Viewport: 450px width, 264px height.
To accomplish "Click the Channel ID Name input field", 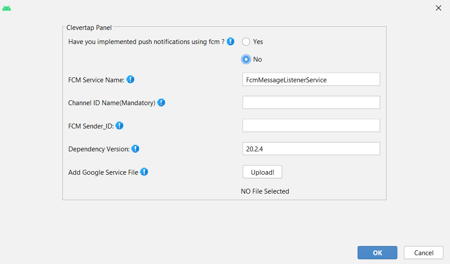I will coord(311,103).
